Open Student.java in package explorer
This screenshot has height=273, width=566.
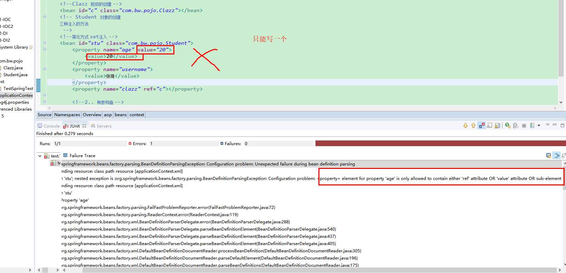pyautogui.click(x=15, y=75)
